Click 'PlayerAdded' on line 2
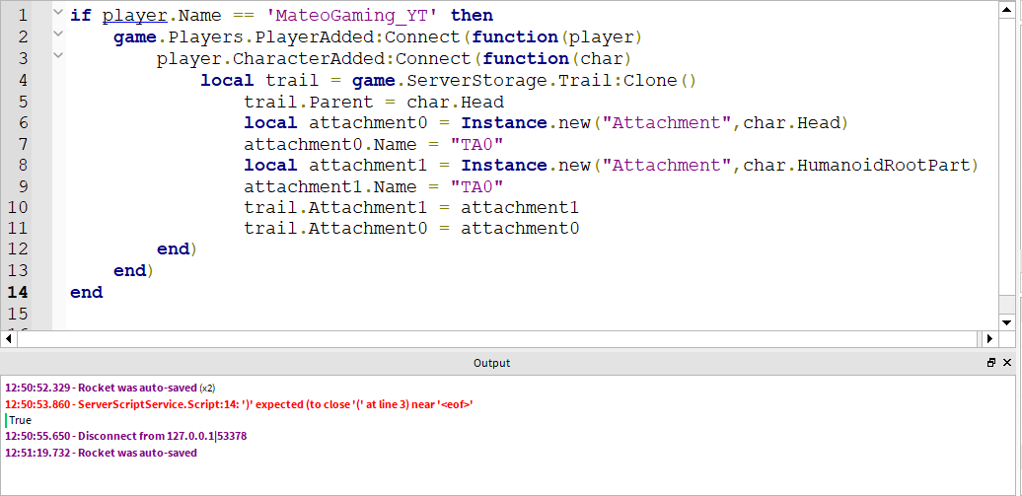This screenshot has height=496, width=1022. tap(314, 36)
